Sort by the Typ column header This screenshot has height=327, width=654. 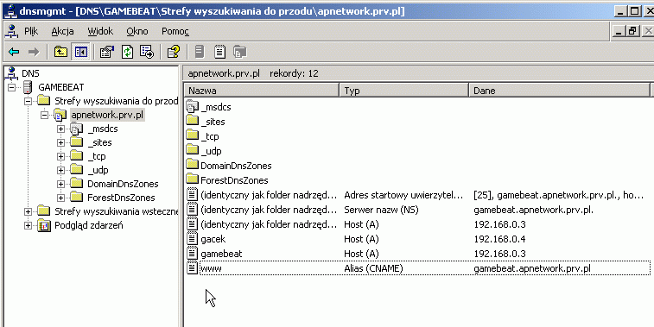click(403, 91)
